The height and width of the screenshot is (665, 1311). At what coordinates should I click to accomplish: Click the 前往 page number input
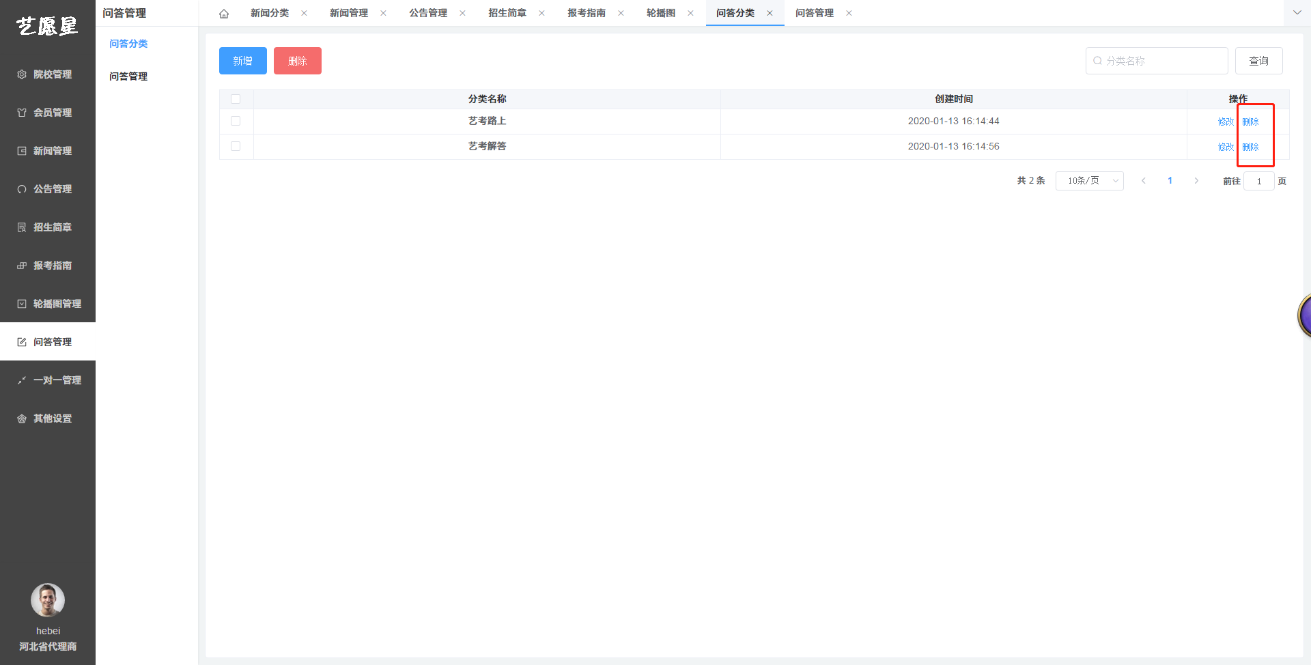point(1259,181)
